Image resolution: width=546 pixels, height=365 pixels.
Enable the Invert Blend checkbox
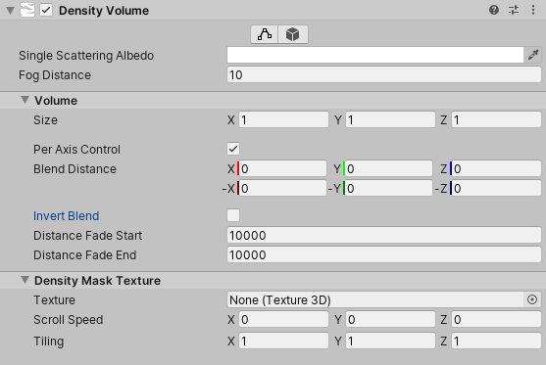[x=233, y=215]
